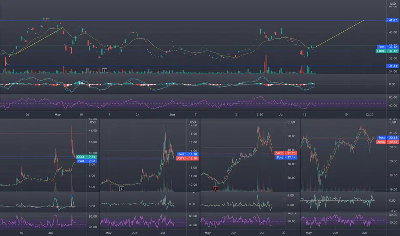Select the LORL 37.12 price label

point(387,51)
